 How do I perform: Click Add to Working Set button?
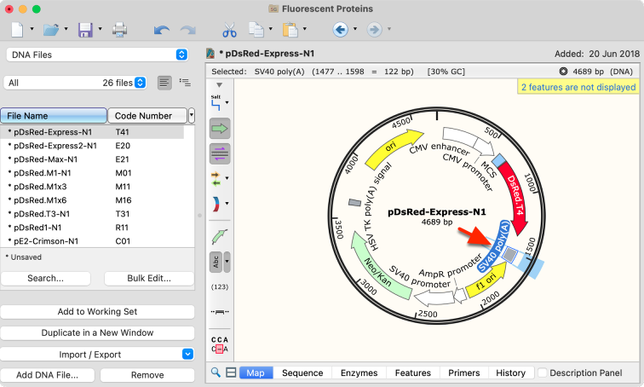tap(97, 311)
